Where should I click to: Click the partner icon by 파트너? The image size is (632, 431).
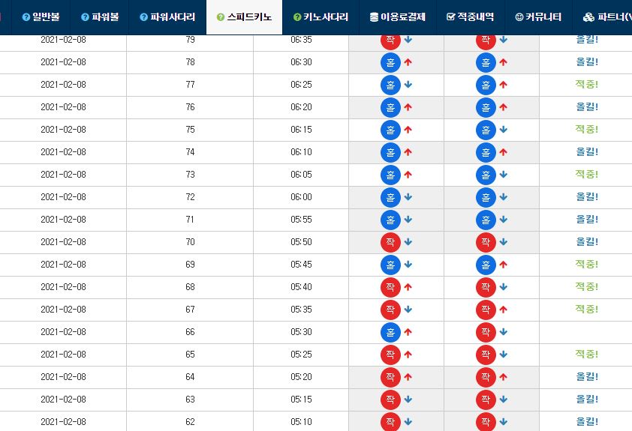pos(588,17)
